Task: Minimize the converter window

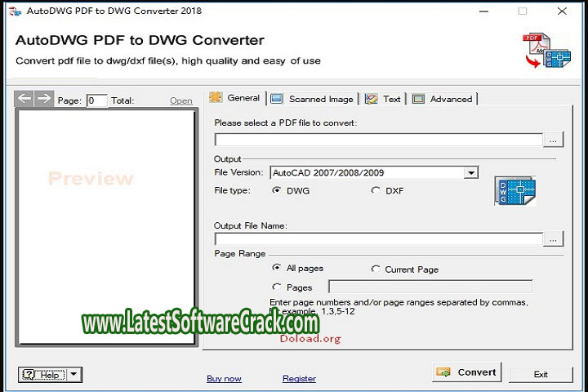Action: point(483,11)
